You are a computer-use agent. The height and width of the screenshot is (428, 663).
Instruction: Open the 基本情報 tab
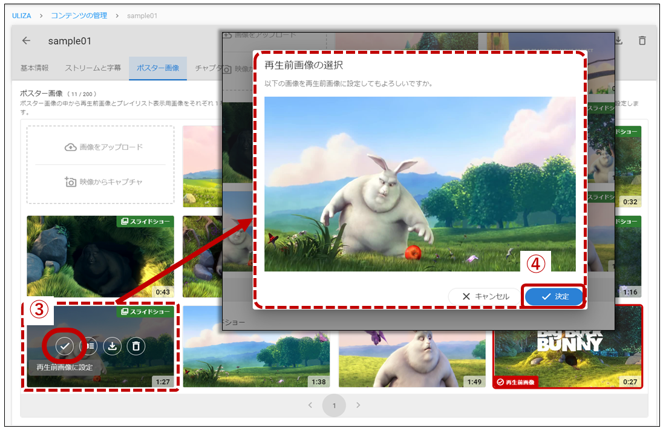pyautogui.click(x=34, y=68)
